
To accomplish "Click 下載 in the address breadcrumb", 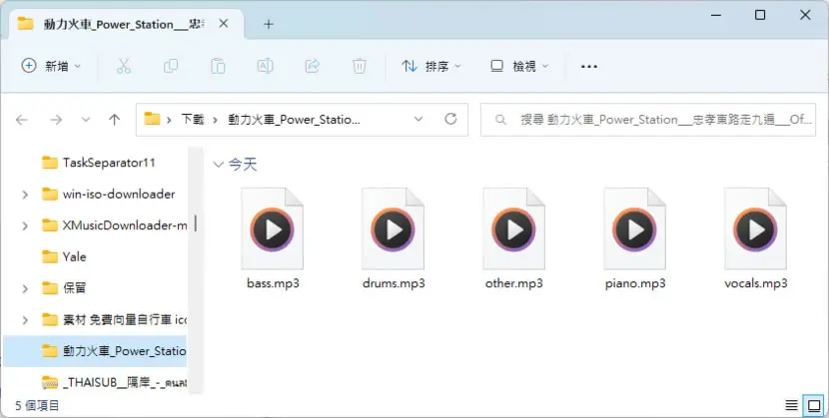I will point(193,120).
